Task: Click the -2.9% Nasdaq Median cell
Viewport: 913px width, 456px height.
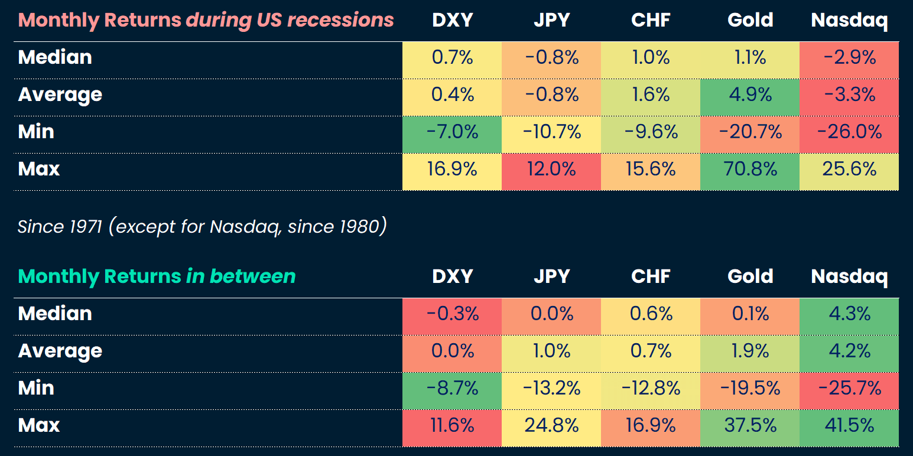Action: click(849, 57)
